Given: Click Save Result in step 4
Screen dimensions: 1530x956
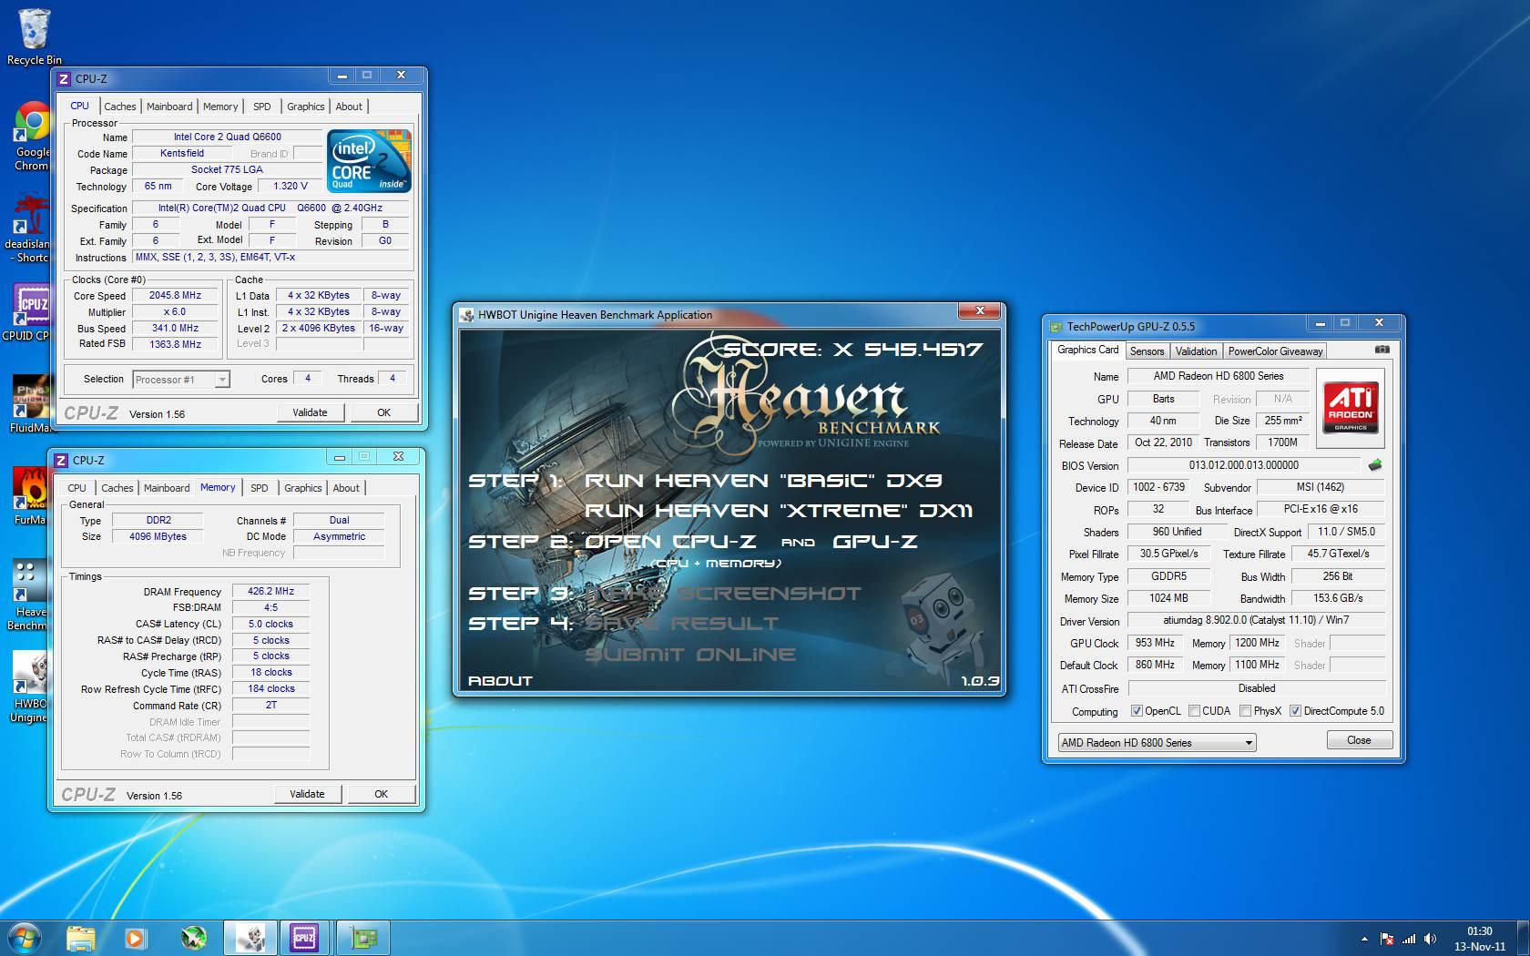Looking at the screenshot, I should tap(681, 624).
